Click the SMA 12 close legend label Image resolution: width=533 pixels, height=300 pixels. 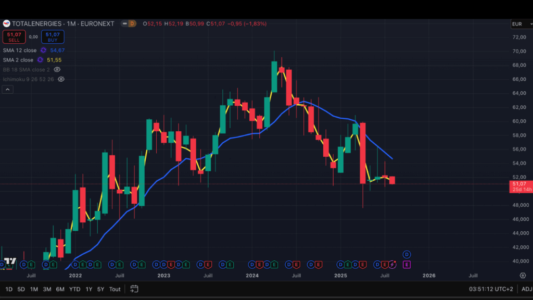(x=20, y=51)
